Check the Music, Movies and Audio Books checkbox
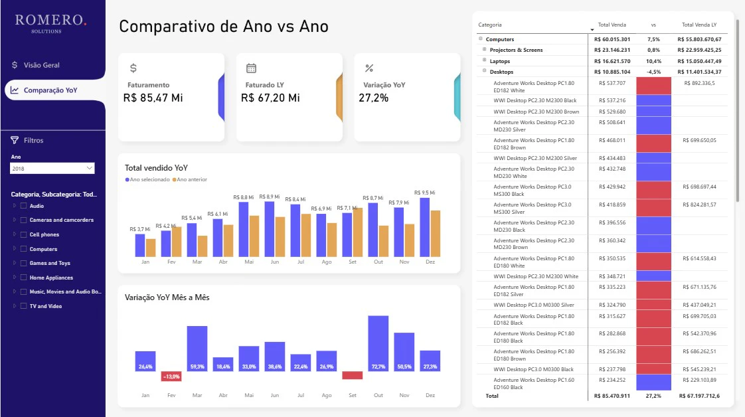The height and width of the screenshot is (417, 745). 23,292
